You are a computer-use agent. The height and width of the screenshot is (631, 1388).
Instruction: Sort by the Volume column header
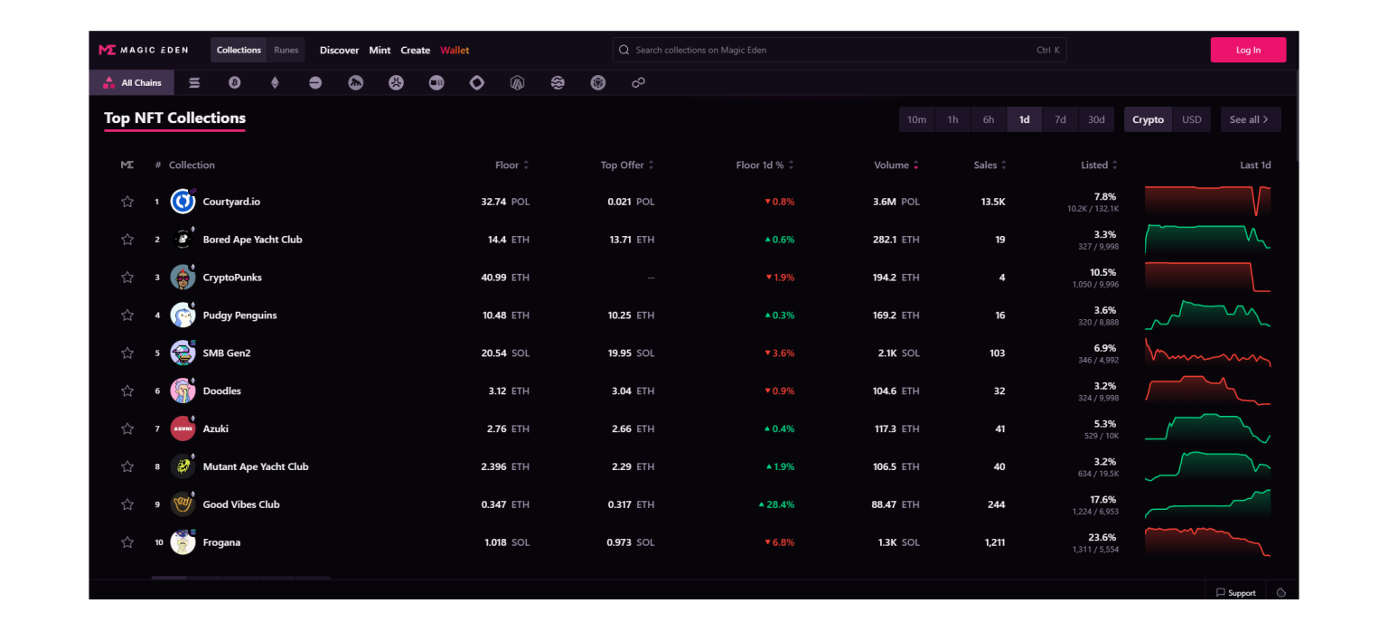[896, 165]
